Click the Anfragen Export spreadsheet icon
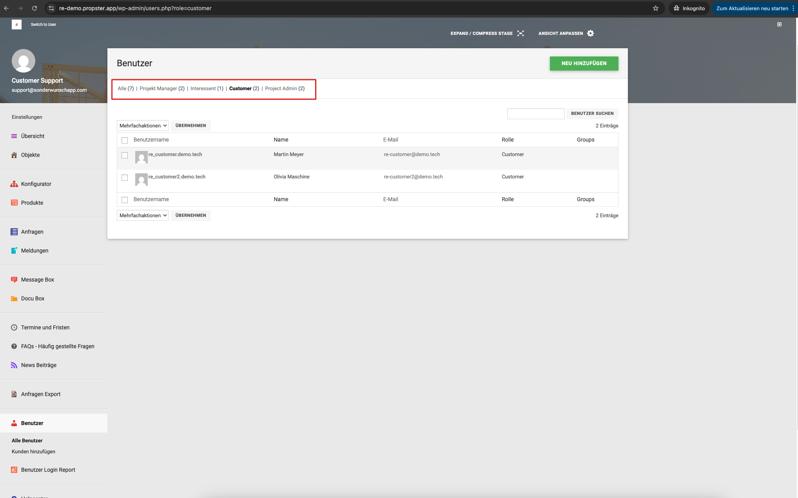The width and height of the screenshot is (798, 498). click(14, 394)
